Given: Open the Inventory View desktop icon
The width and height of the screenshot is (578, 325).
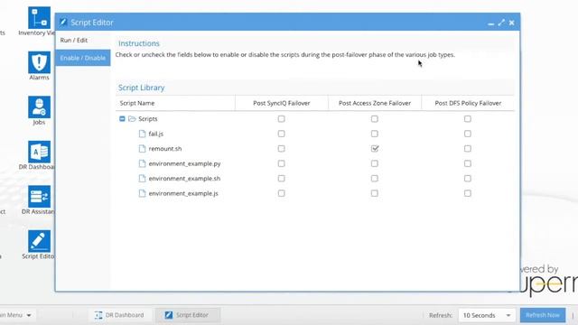Looking at the screenshot, I should click(x=39, y=18).
